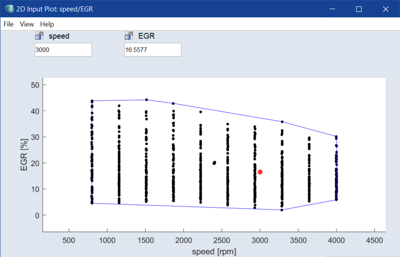Click the application icon in the title bar
Image resolution: width=400 pixels, height=257 pixels.
click(9, 9)
